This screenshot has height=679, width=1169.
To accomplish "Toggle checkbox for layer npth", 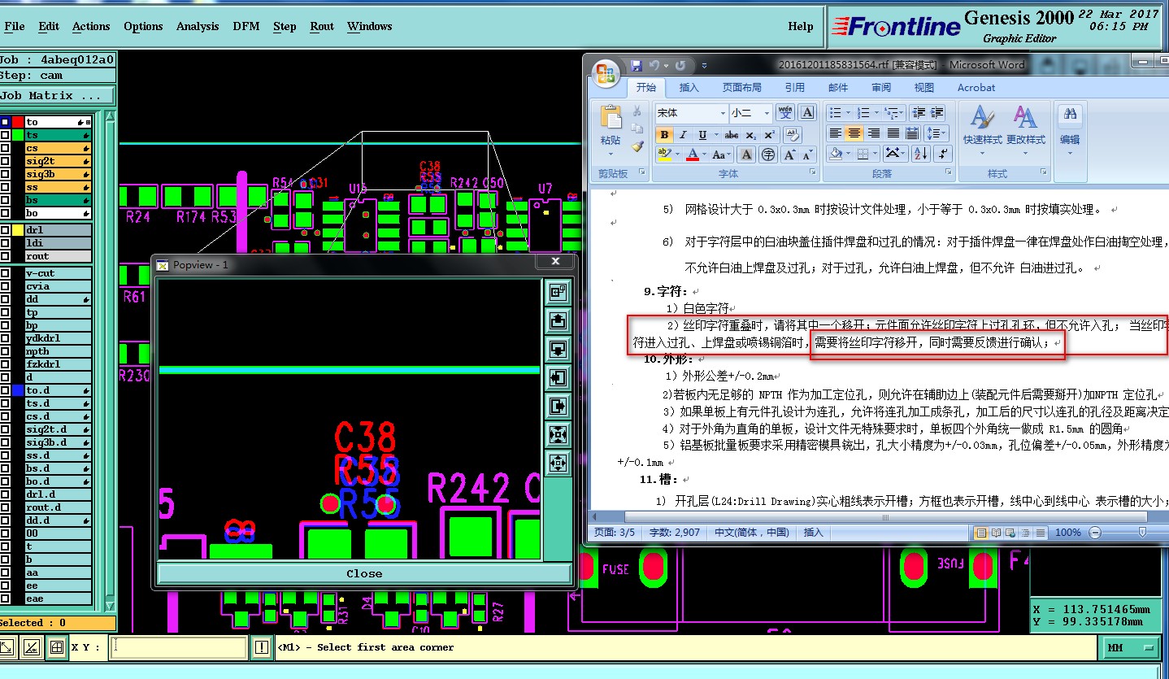I will (x=6, y=351).
